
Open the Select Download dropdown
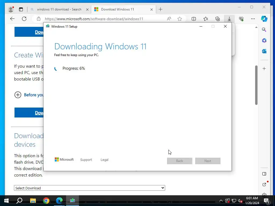pyautogui.click(x=89, y=188)
